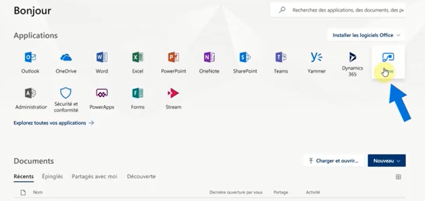Launch the PowerApps app

click(102, 99)
